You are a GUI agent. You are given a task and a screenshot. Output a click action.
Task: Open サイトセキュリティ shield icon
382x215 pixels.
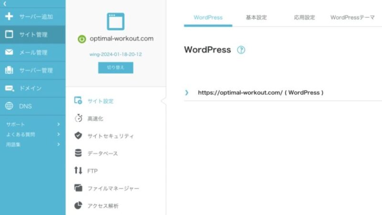point(79,136)
